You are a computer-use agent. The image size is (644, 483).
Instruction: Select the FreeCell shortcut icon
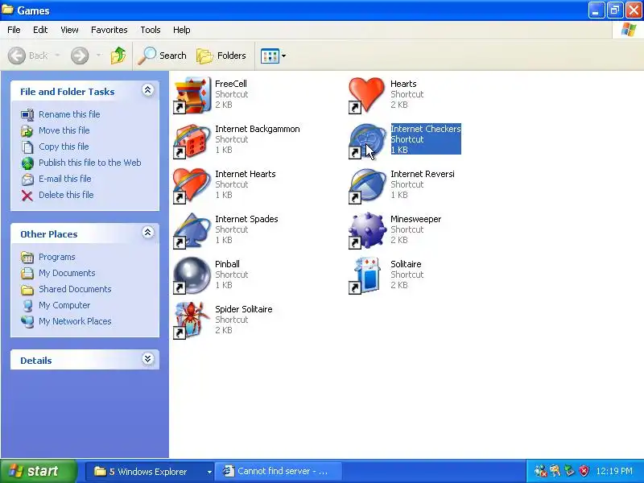tap(192, 95)
